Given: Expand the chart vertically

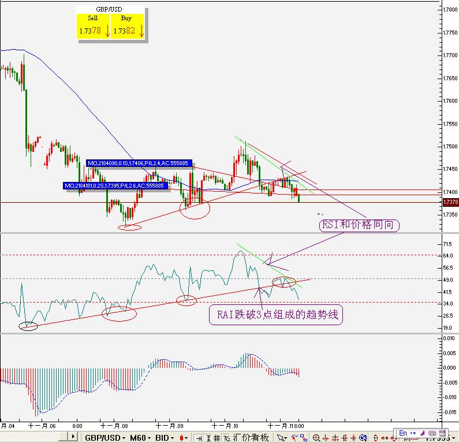Looking at the screenshot, I should pyautogui.click(x=345, y=438).
